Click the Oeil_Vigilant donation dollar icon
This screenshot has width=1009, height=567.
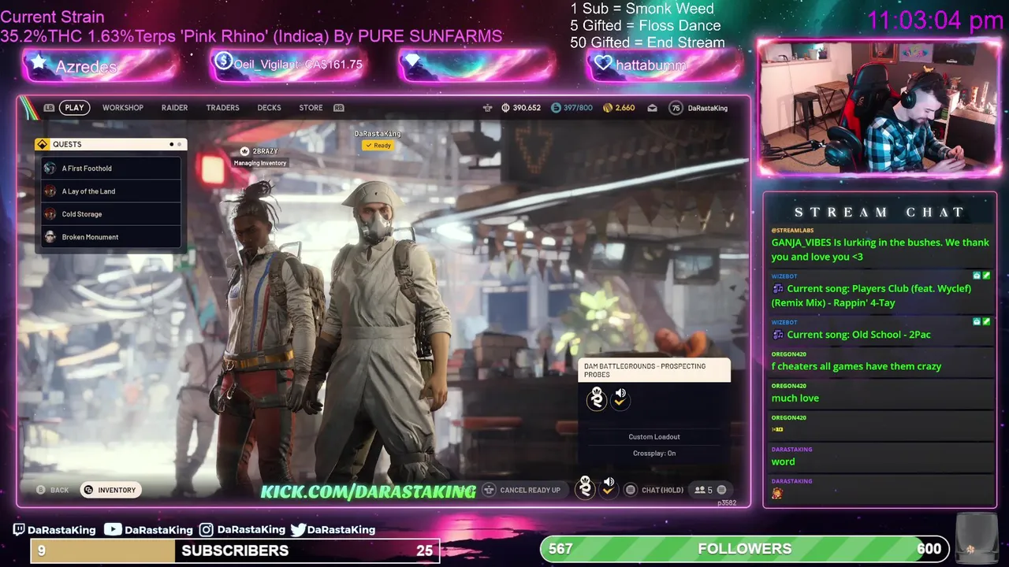coord(223,61)
